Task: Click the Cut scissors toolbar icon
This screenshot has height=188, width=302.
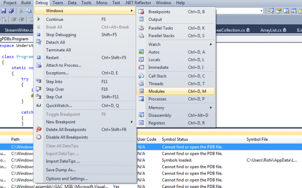Action: pos(21,11)
